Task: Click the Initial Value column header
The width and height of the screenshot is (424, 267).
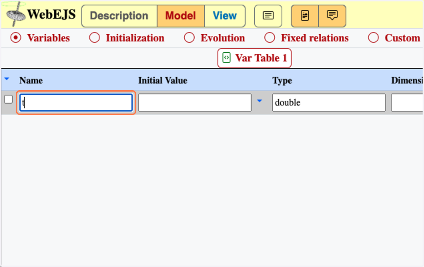Action: coord(163,81)
